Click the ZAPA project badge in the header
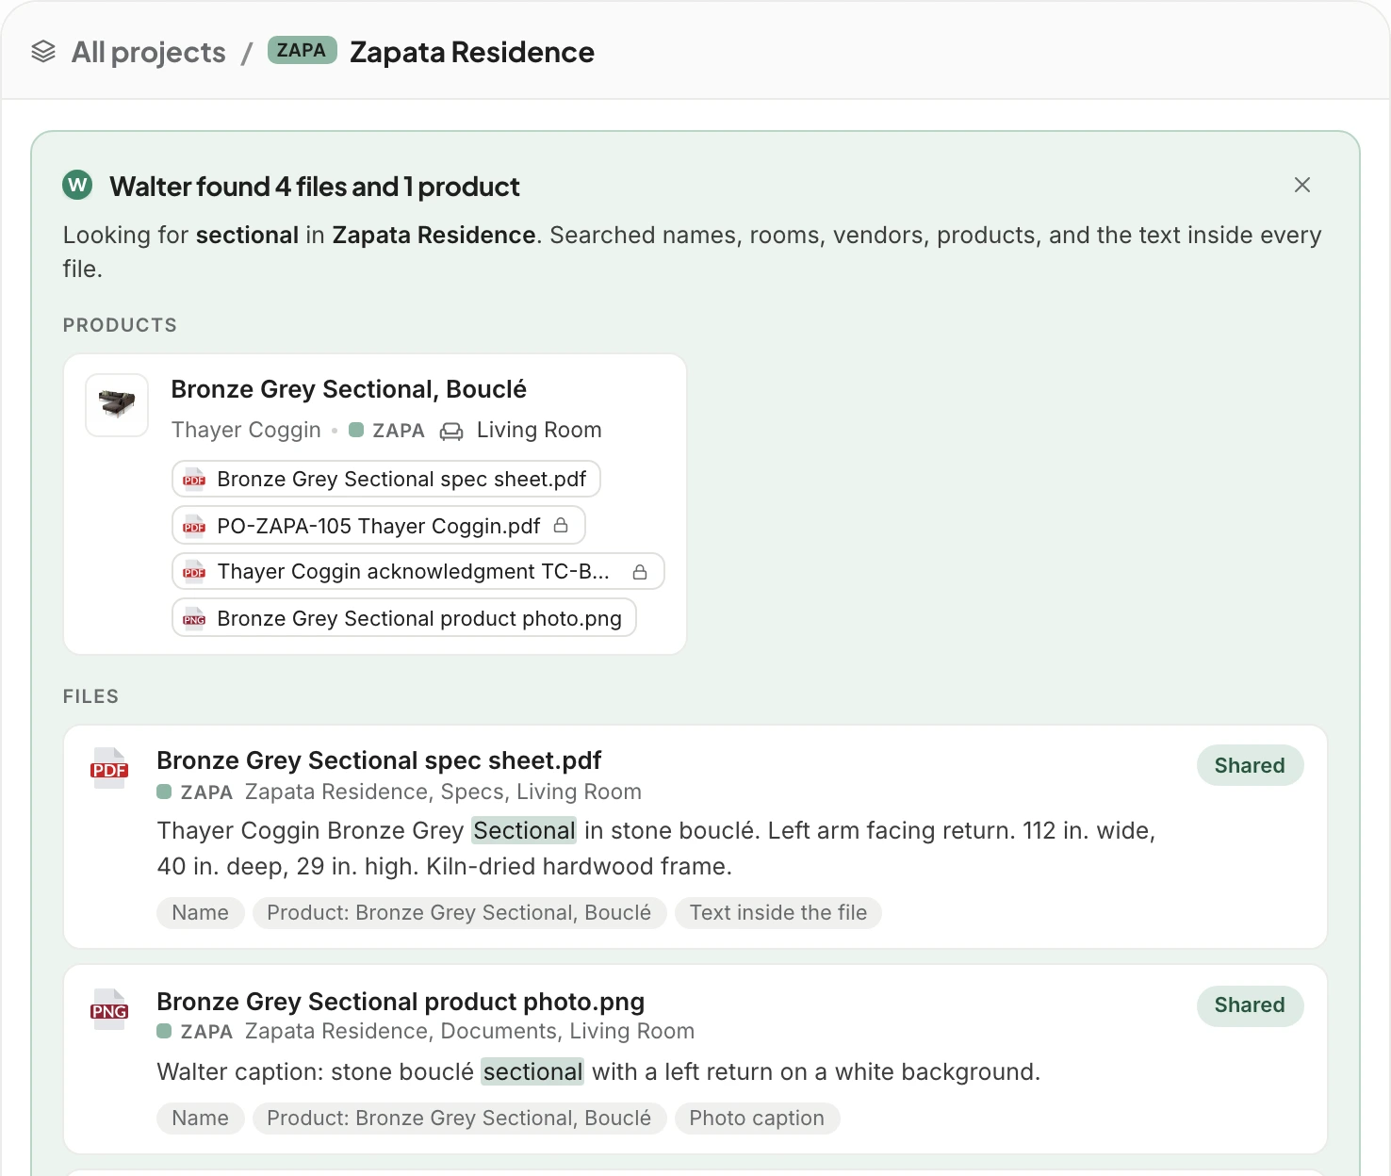The height and width of the screenshot is (1176, 1391). coord(302,50)
